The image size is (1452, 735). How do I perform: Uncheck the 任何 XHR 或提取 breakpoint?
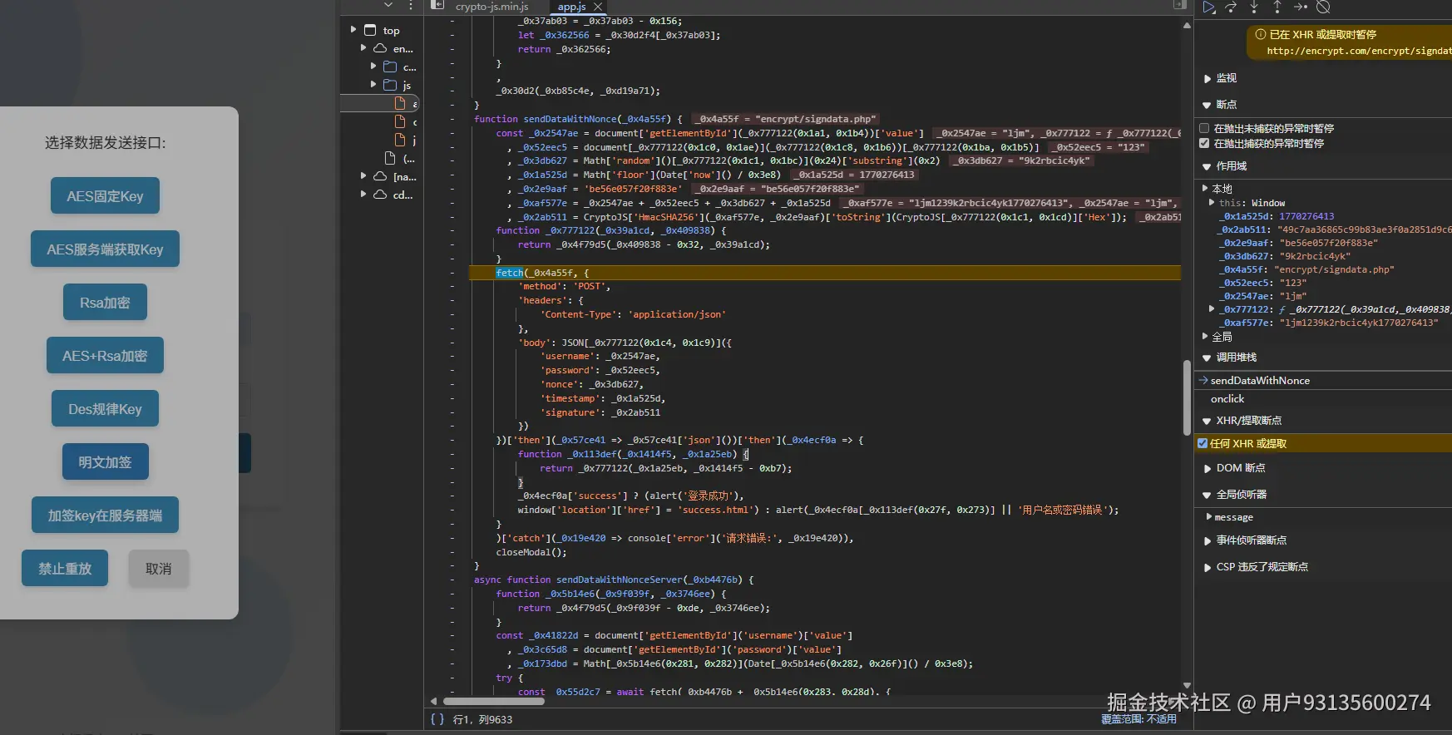tap(1203, 443)
